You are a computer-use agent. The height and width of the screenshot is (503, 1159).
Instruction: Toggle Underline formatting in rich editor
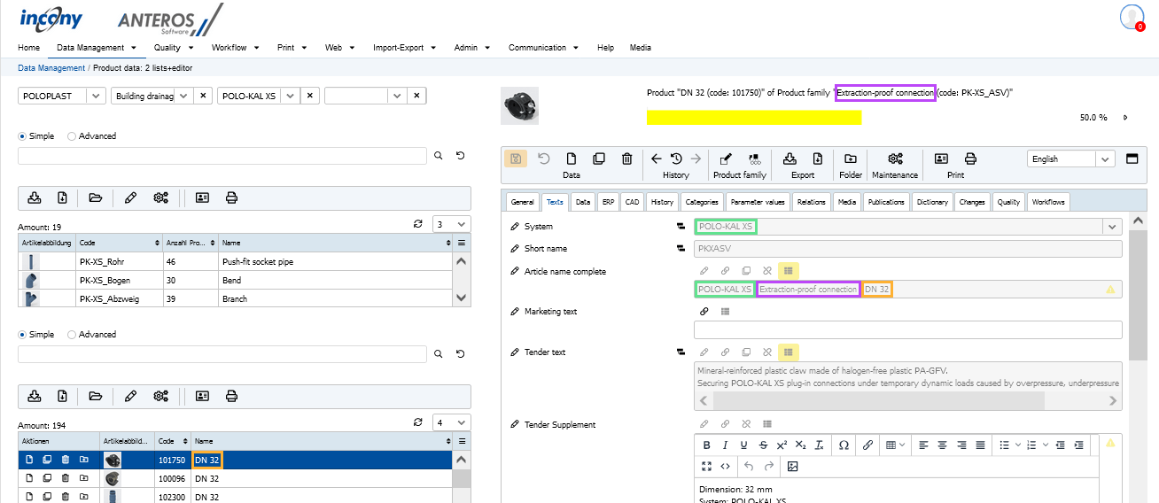pyautogui.click(x=743, y=445)
